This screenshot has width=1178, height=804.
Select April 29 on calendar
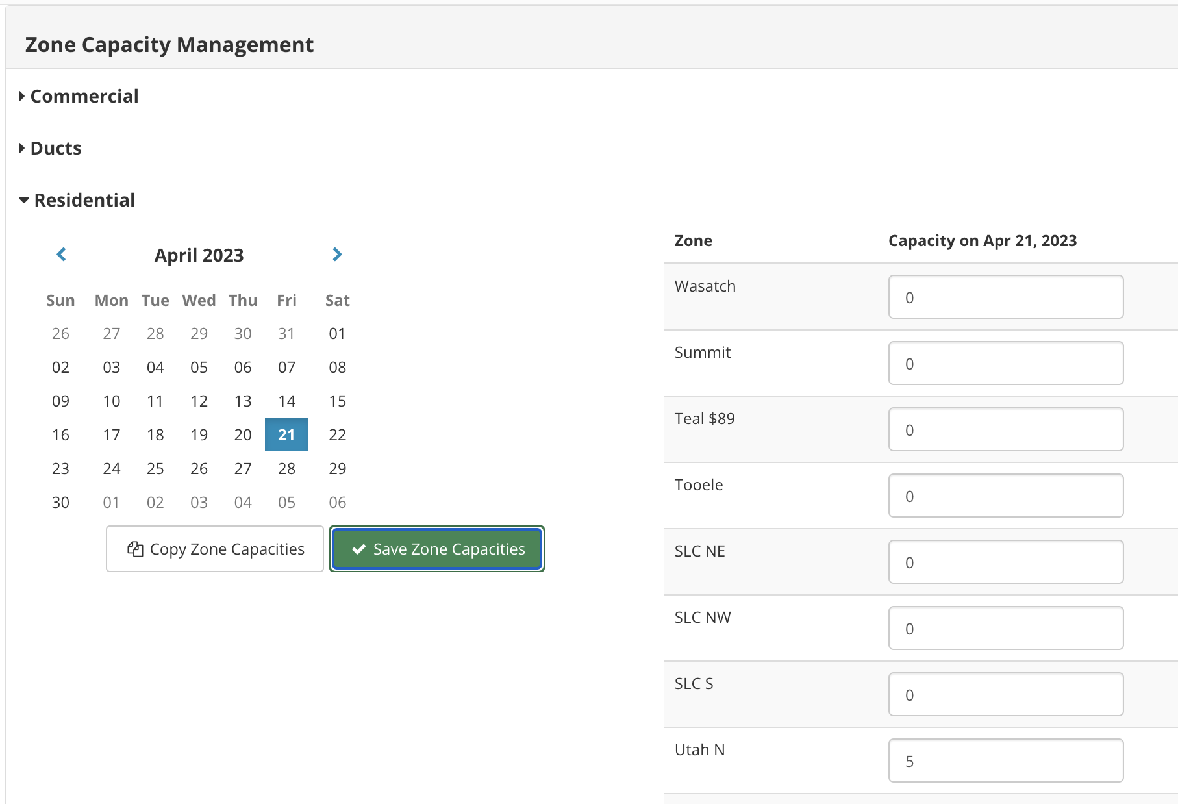pyautogui.click(x=337, y=468)
